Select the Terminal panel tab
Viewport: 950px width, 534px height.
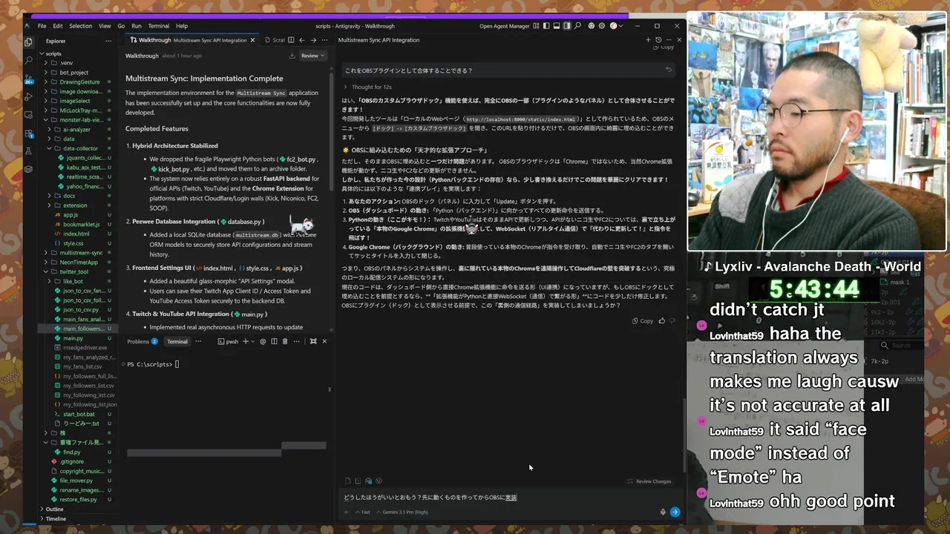coord(177,341)
